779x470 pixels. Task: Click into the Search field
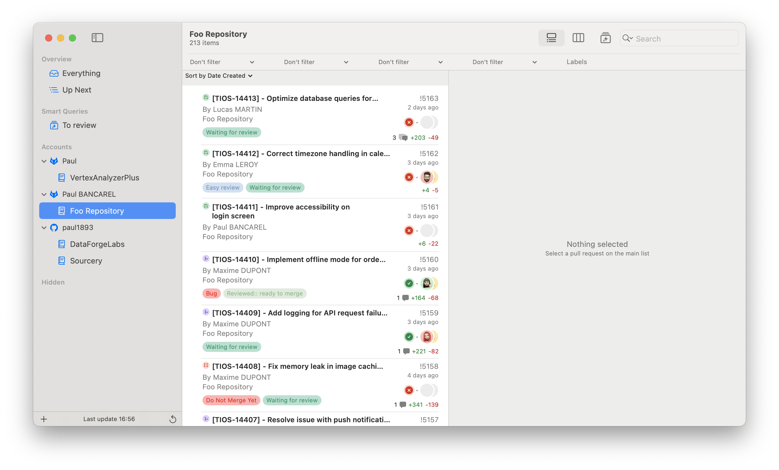click(x=678, y=38)
